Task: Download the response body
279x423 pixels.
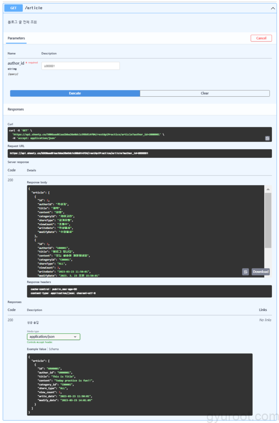Action: coord(260,272)
